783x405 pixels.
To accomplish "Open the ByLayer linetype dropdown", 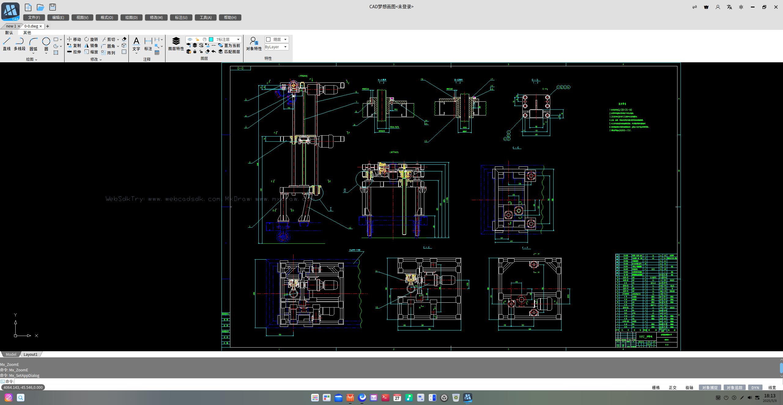I will [x=276, y=47].
